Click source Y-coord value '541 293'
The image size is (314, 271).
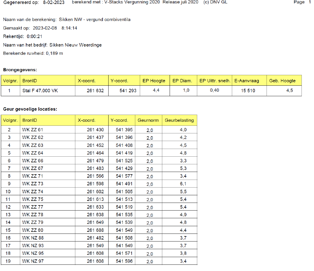click(128, 91)
